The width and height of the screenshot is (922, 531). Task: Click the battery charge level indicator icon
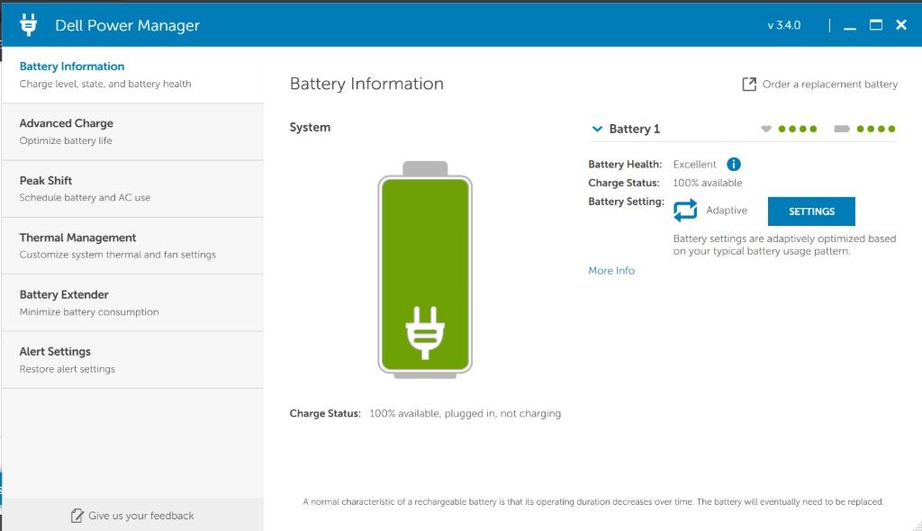(x=842, y=129)
